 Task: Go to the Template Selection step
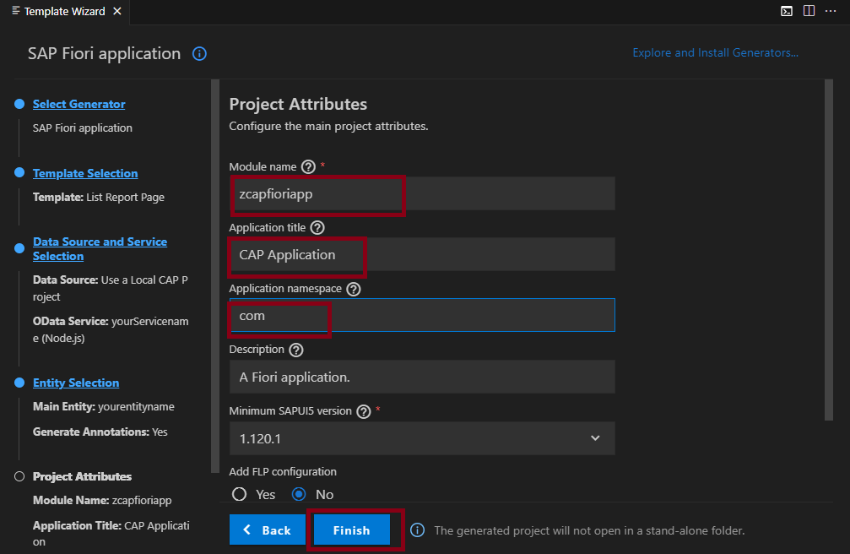coord(85,173)
